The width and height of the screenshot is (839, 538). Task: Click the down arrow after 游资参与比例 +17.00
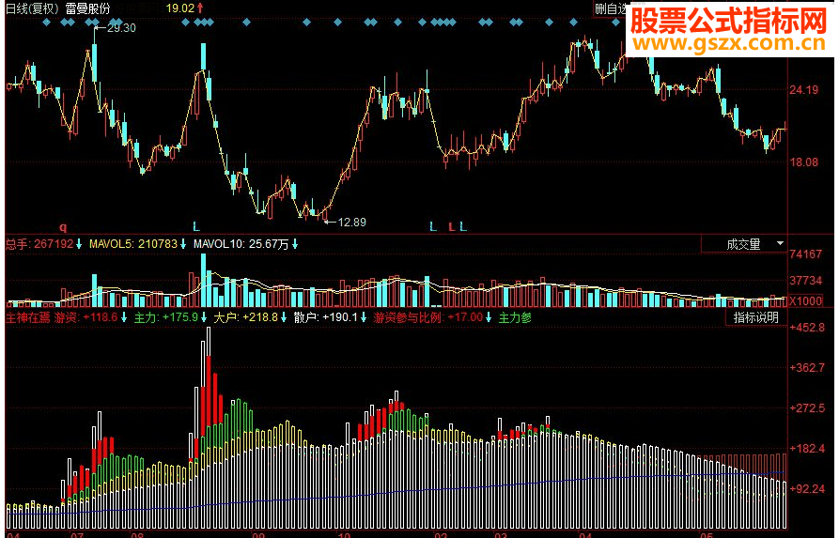[489, 317]
